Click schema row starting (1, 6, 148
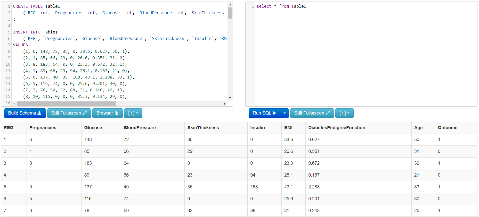 (x=76, y=51)
